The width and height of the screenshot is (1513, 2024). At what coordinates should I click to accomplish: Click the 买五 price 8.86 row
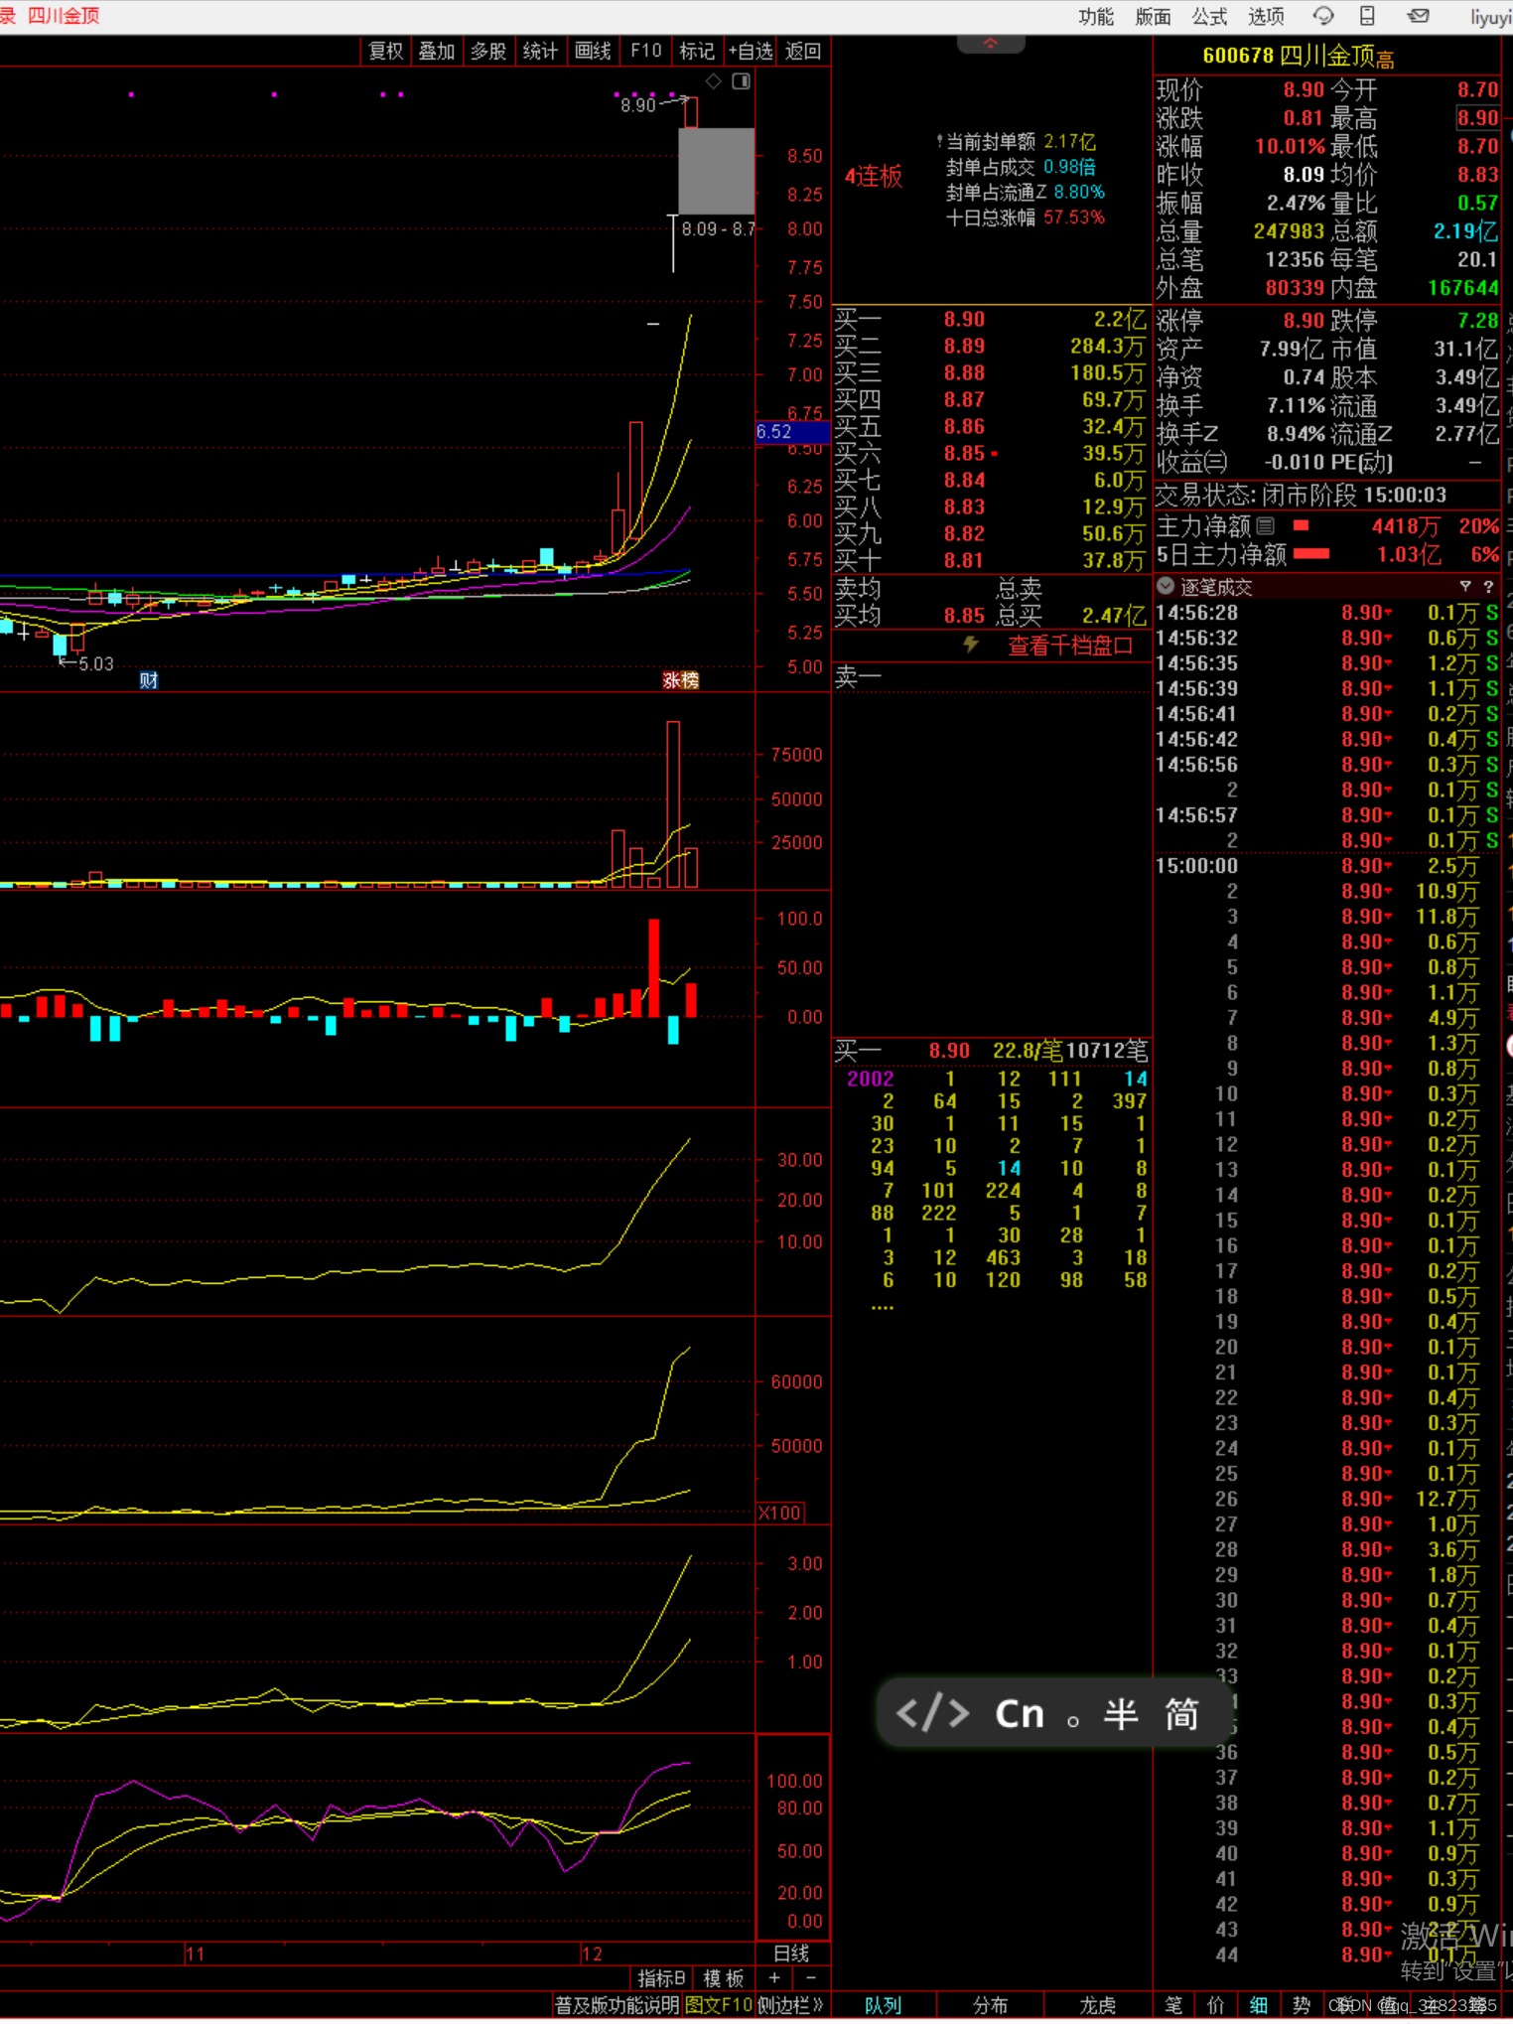click(991, 427)
